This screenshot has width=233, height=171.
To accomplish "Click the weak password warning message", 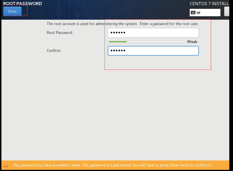I will point(113,165).
